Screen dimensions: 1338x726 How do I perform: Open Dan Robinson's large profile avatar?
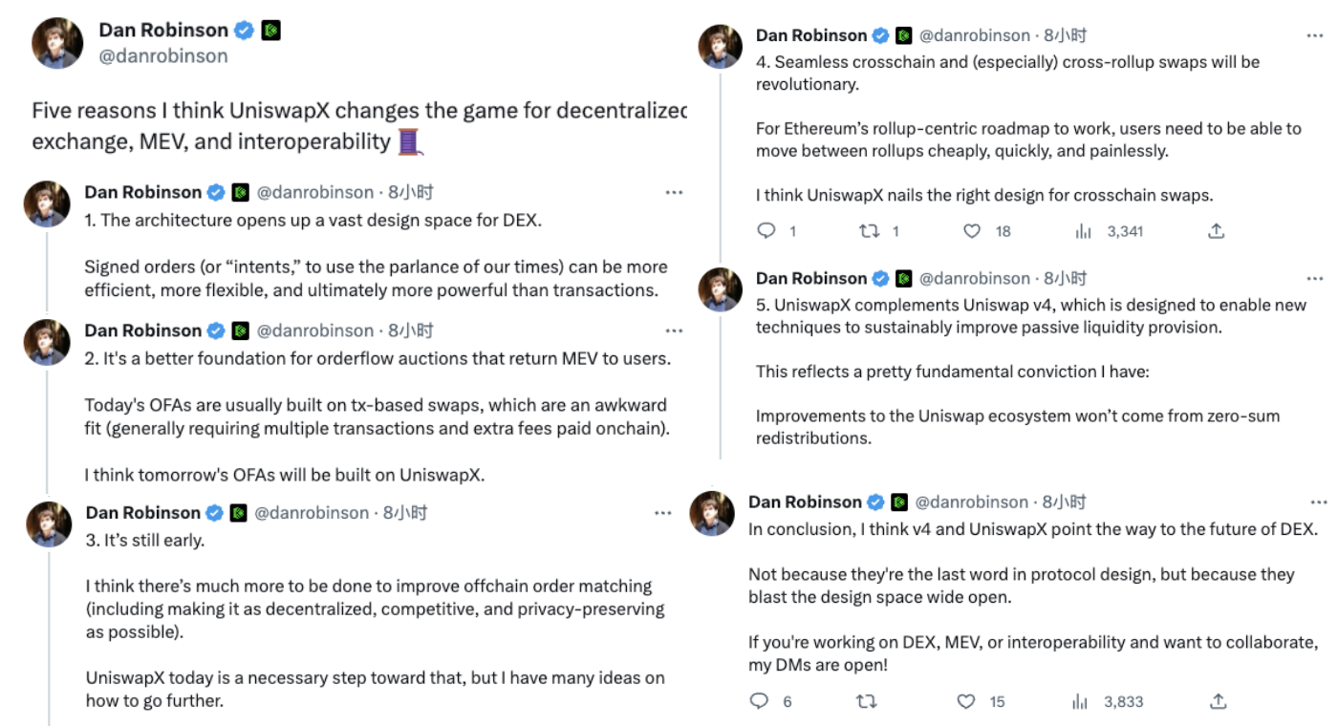(57, 43)
